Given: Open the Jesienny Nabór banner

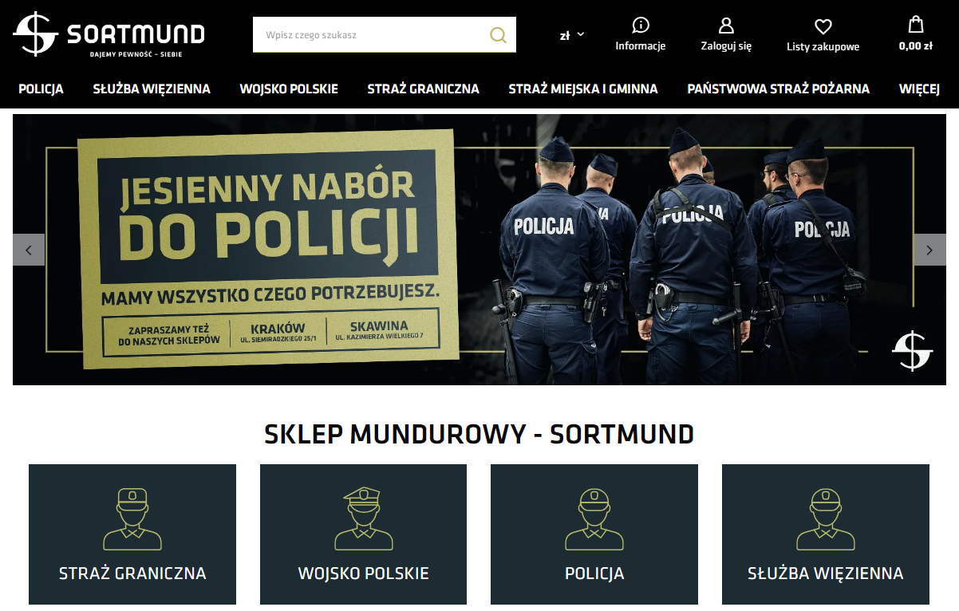Looking at the screenshot, I should click(479, 250).
